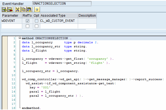Click the empty Parameter cell below WDEVENT
Image resolution: width=166 pixels, height=110 pixels.
coord(11,26)
